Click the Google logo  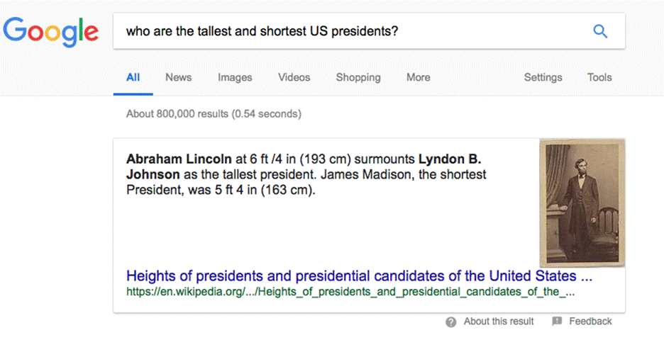(51, 30)
